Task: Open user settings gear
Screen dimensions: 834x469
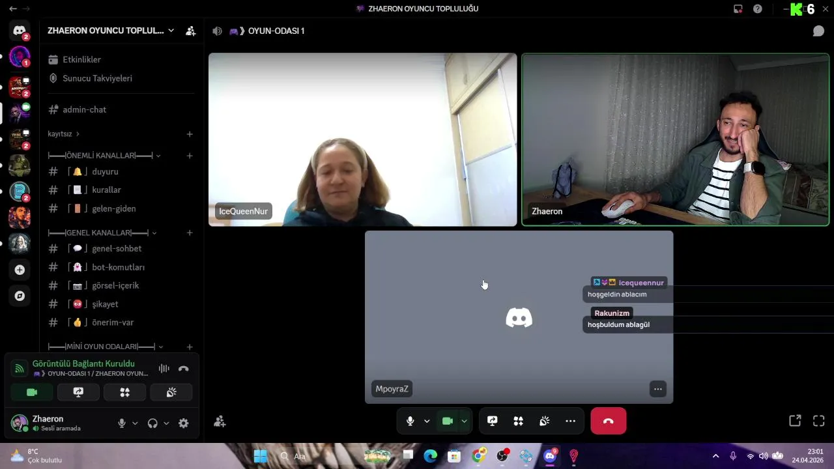Action: (184, 423)
